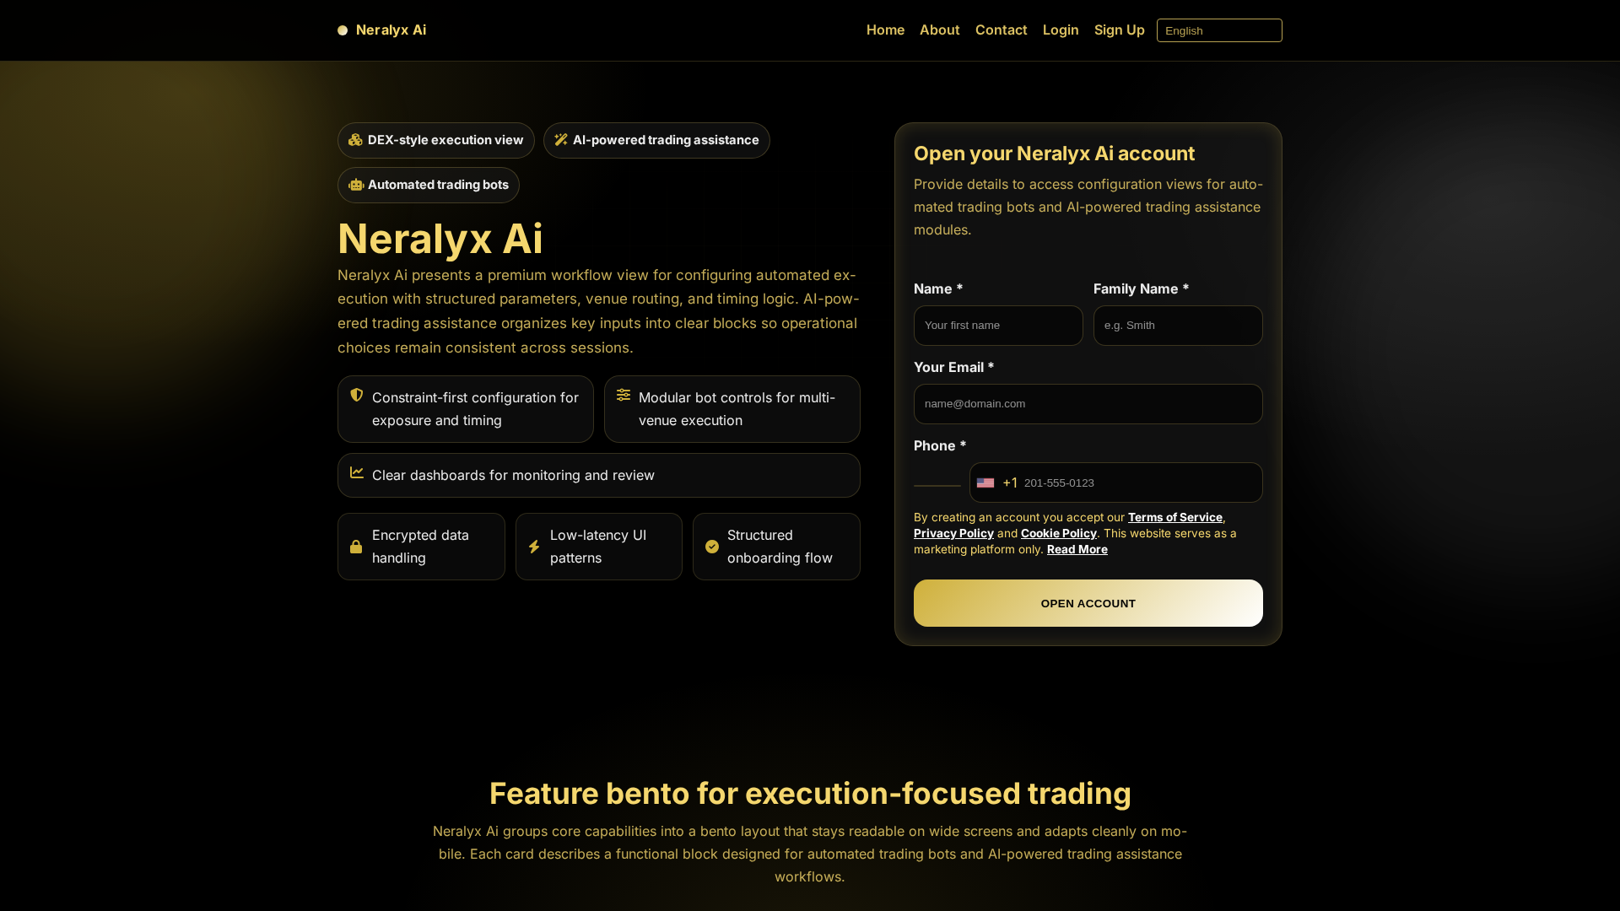
Task: Click the Low-latency UI patterns card
Action: pos(598,547)
